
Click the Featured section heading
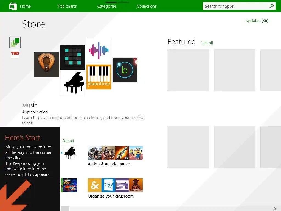click(x=182, y=42)
